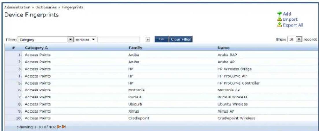Click the filter value text field
Screen dimensions: 319x131
click(119, 40)
